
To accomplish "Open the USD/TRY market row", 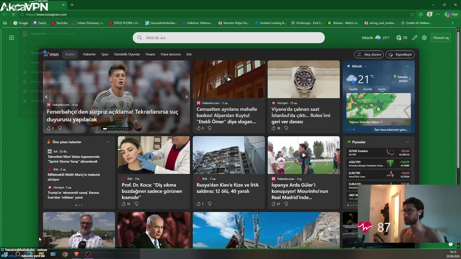I will (x=379, y=164).
